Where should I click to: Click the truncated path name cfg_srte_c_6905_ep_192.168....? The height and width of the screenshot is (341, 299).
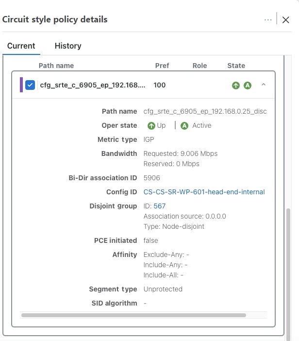(93, 85)
